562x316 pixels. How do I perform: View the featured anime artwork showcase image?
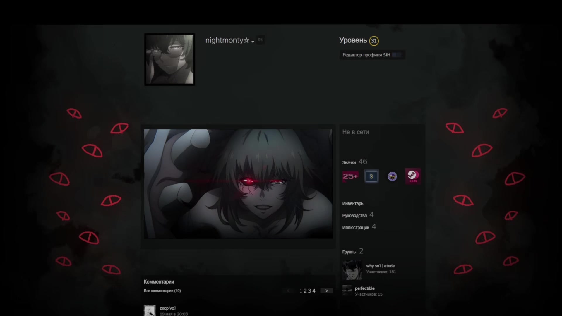[238, 184]
